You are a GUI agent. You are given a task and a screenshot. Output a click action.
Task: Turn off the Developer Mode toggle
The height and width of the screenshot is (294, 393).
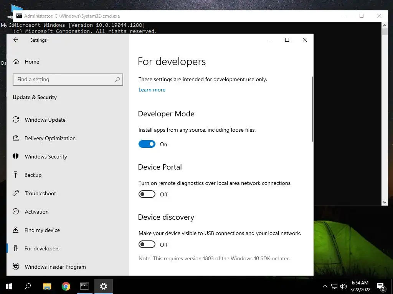(x=147, y=144)
